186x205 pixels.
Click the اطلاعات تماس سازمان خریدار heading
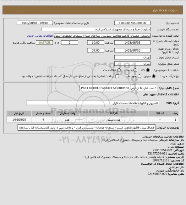click(163, 137)
